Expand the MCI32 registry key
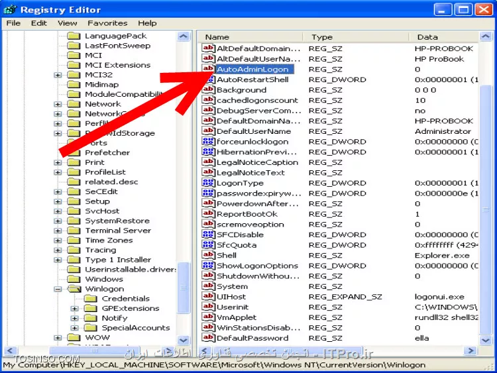Image resolution: width=497 pixels, height=373 pixels. tap(58, 75)
